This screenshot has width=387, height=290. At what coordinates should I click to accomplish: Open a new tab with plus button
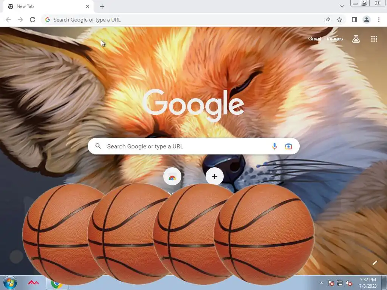[102, 6]
